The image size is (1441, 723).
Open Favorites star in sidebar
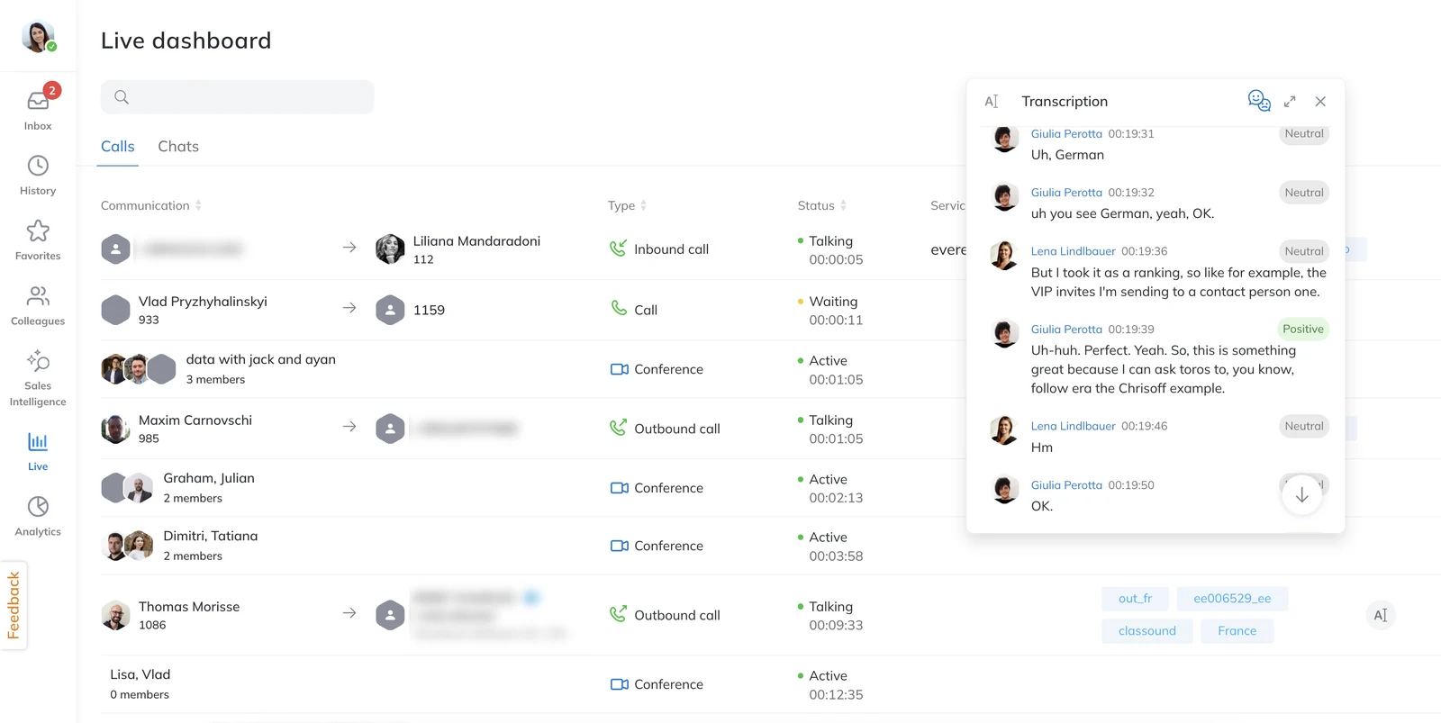tap(38, 230)
